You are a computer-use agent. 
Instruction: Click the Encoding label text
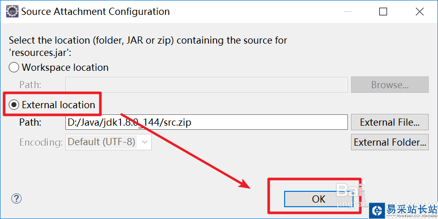(41, 142)
